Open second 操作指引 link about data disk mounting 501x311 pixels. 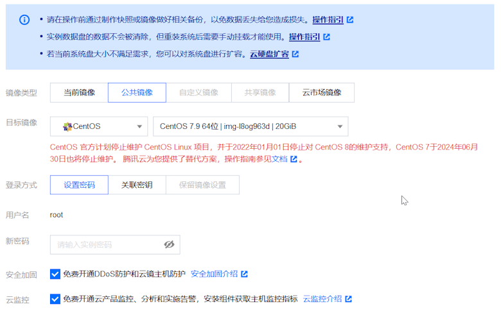coord(304,37)
